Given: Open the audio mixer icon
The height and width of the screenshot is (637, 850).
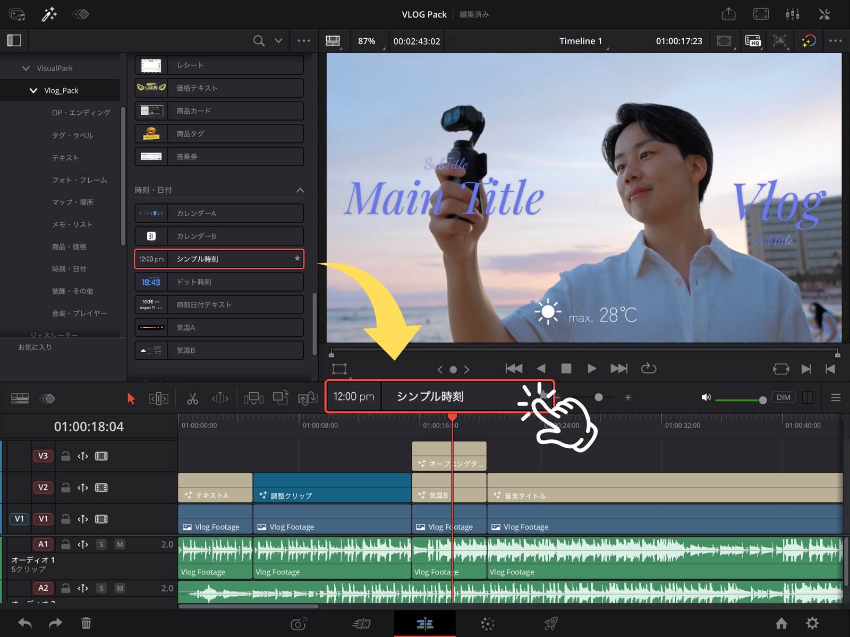Looking at the screenshot, I should point(793,14).
